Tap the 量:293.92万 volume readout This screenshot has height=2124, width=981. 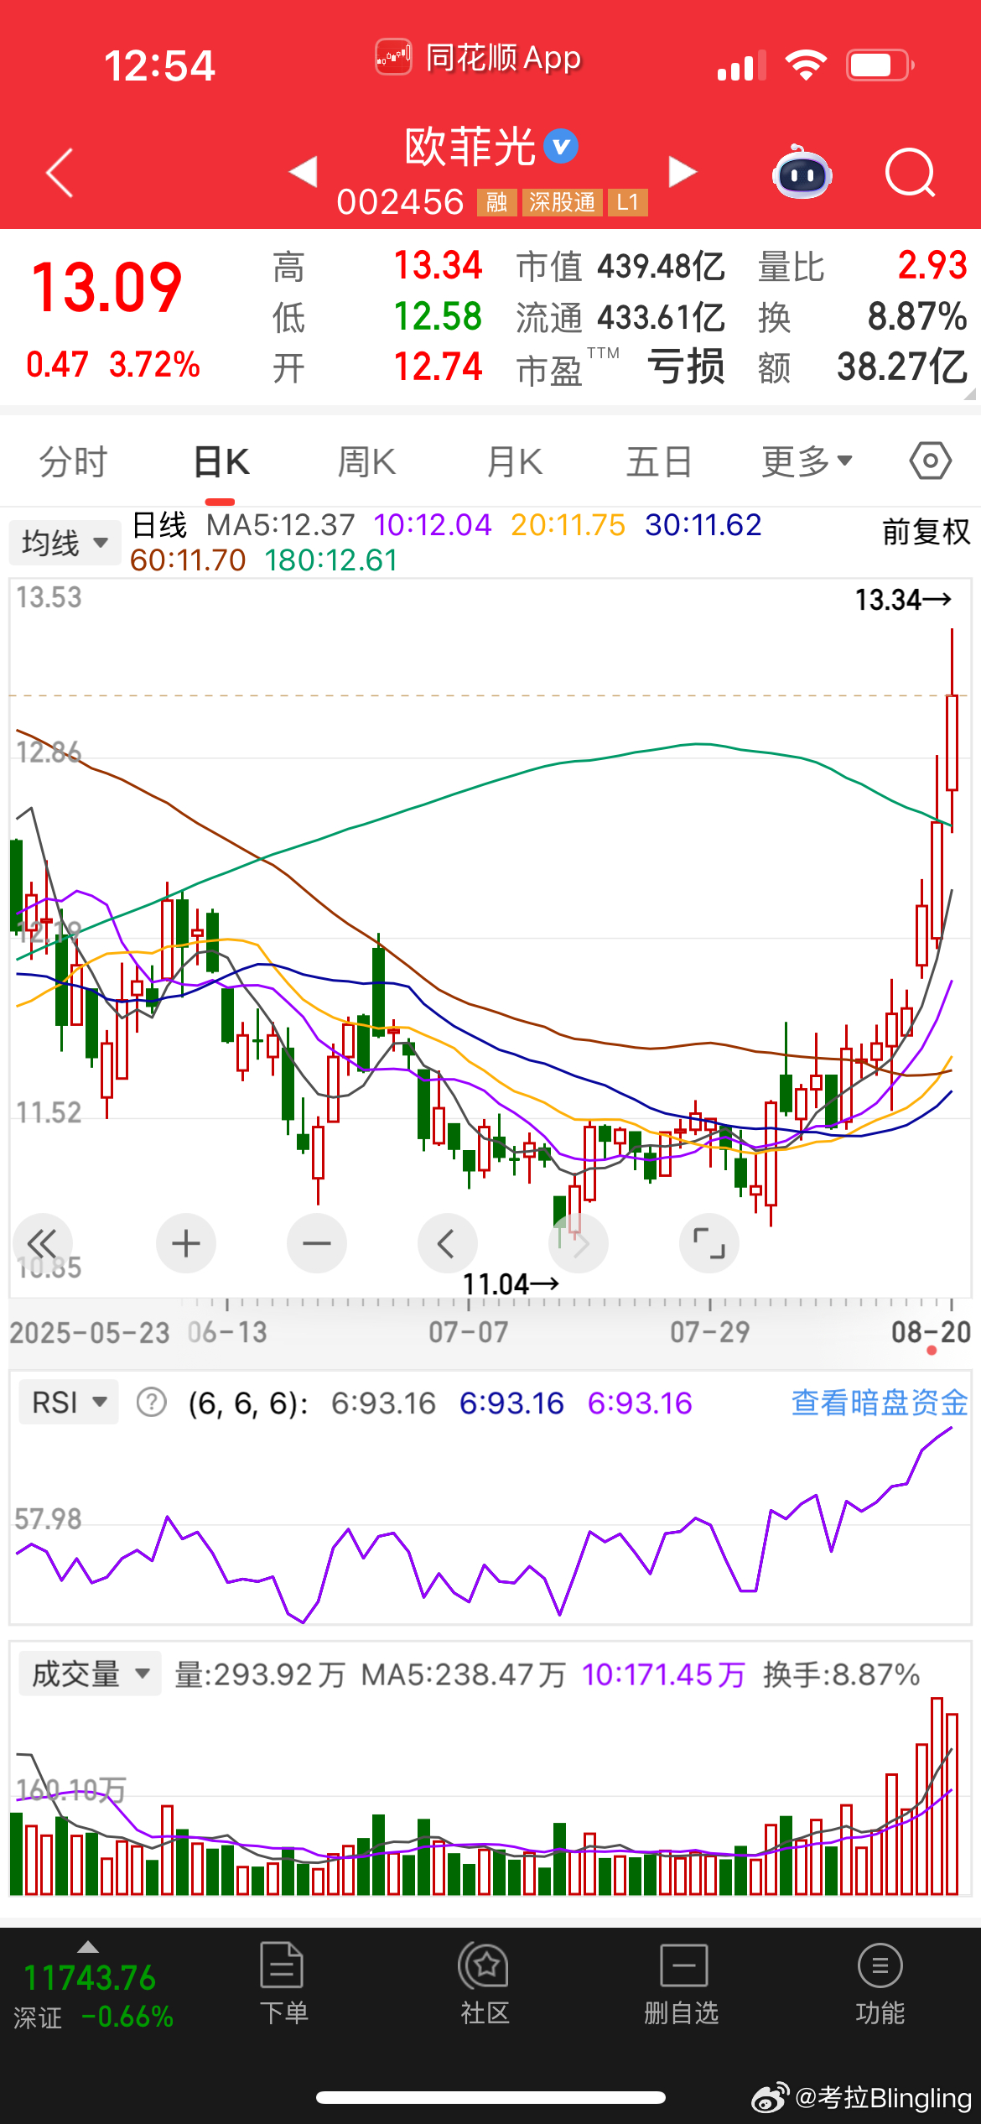(260, 1674)
